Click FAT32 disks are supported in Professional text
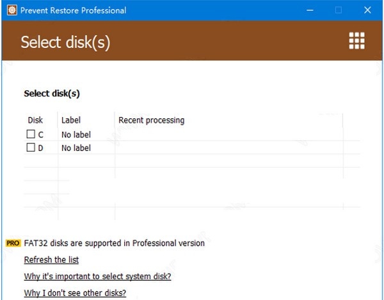The width and height of the screenshot is (384, 300). pyautogui.click(x=115, y=243)
